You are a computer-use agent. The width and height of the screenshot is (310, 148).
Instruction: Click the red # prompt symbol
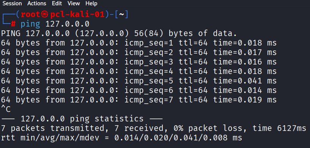[x=13, y=24]
